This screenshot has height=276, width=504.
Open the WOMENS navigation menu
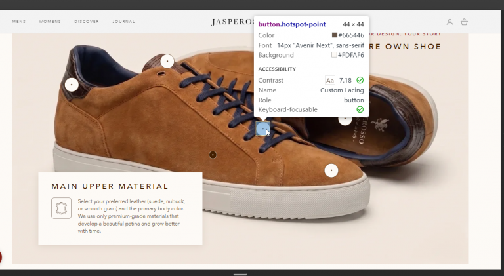pyautogui.click(x=50, y=22)
